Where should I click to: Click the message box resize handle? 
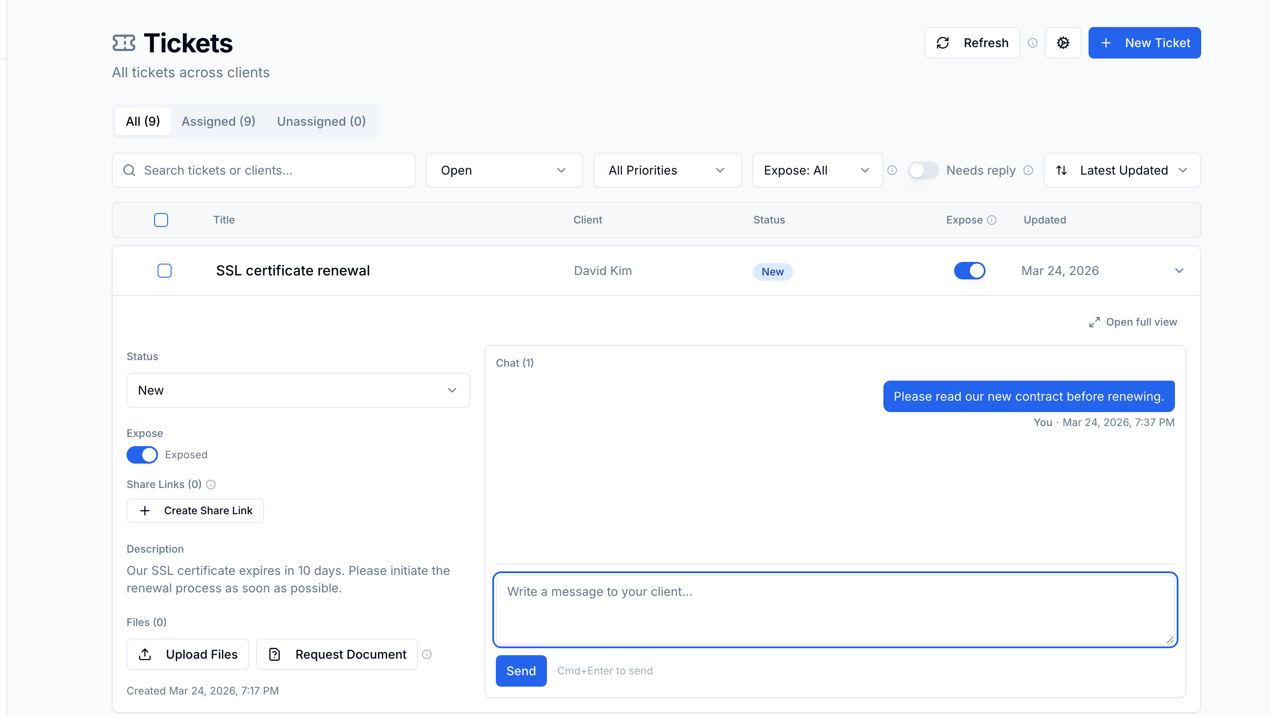pyautogui.click(x=1169, y=639)
